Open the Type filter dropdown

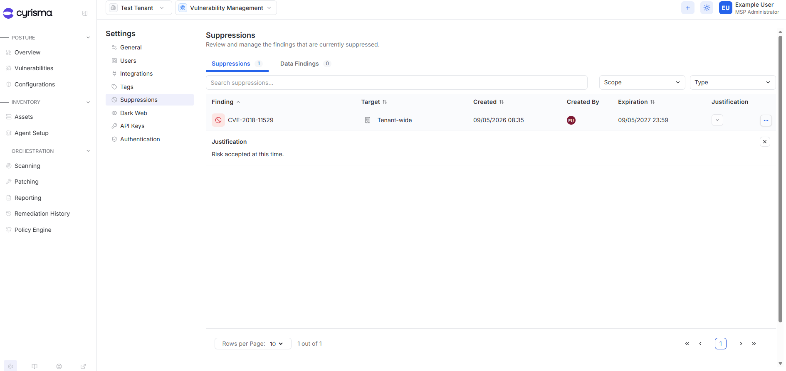coord(733,82)
